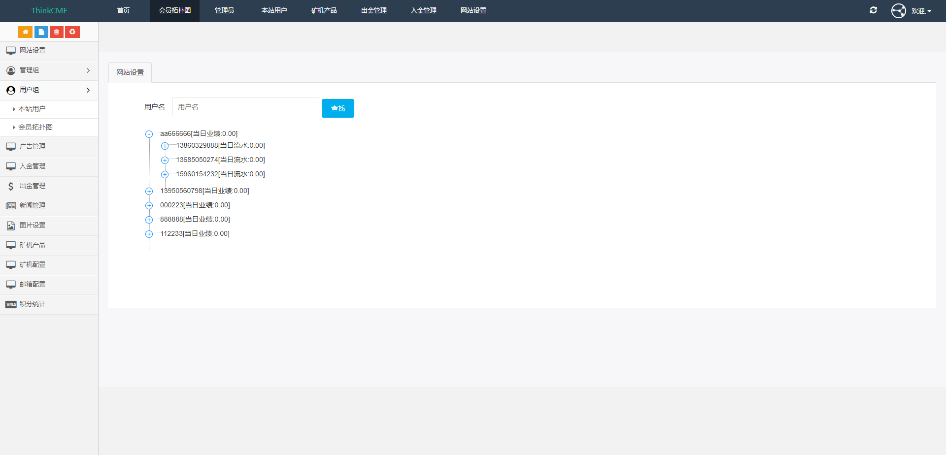Click the orange home shortcut icon
The width and height of the screenshot is (946, 455).
[25, 32]
